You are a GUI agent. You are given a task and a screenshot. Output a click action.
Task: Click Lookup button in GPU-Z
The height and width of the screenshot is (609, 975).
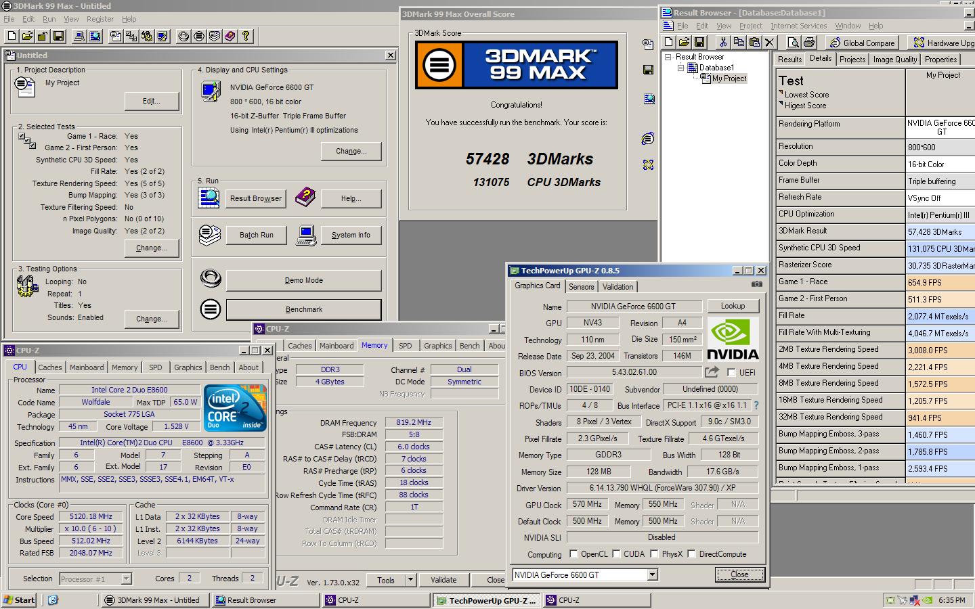pyautogui.click(x=733, y=306)
